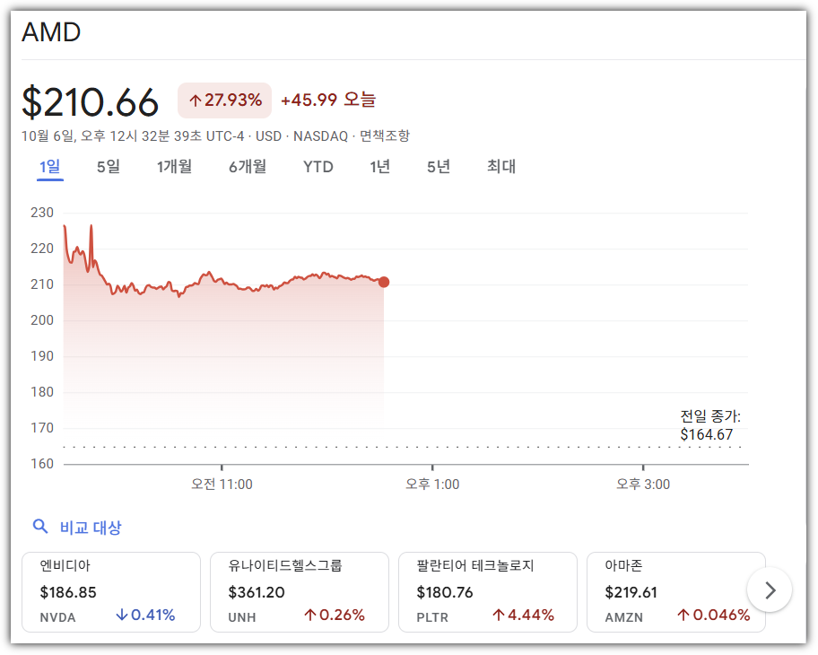
Task: Select the 엔비디아 comparison card
Action: coord(110,592)
